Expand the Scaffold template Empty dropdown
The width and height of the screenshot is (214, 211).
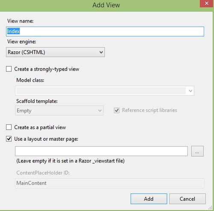coord(59,111)
